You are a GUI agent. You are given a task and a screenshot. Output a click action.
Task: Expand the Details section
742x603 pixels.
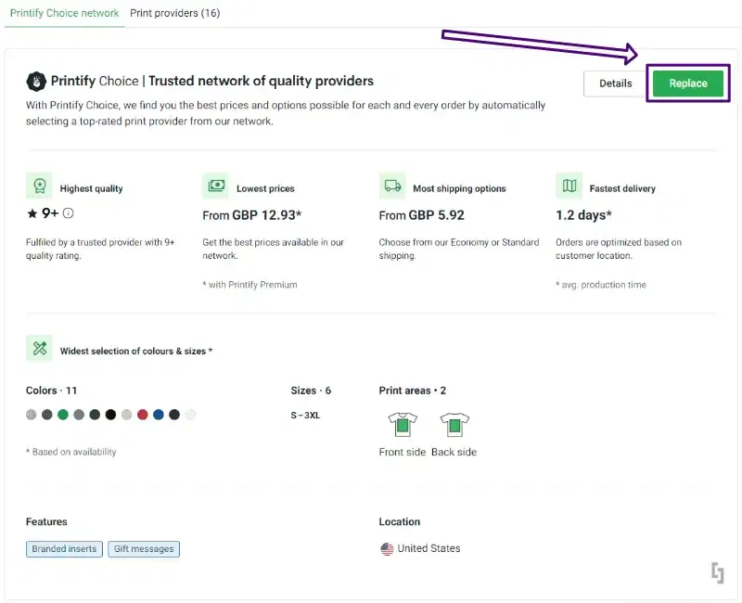[614, 83]
